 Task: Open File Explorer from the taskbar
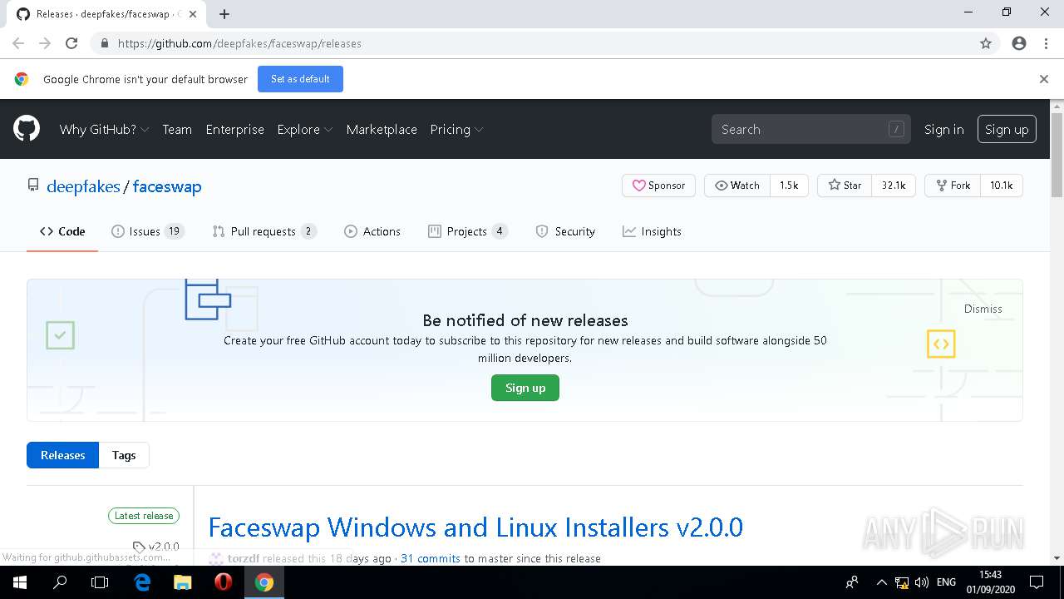(182, 582)
